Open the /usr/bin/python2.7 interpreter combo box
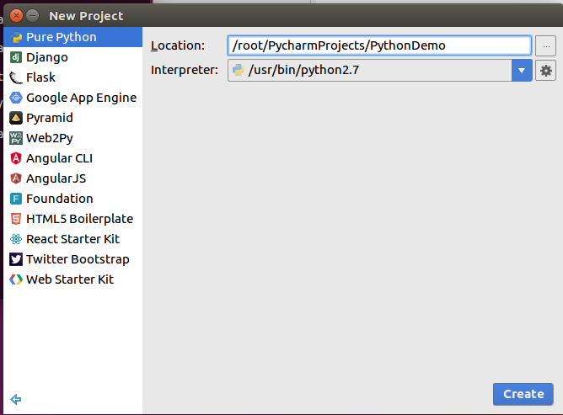Screen dimensions: 563x415 pyautogui.click(x=380, y=71)
